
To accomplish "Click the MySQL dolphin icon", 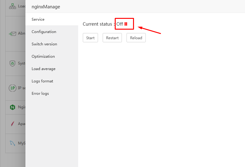I will click(12, 143).
